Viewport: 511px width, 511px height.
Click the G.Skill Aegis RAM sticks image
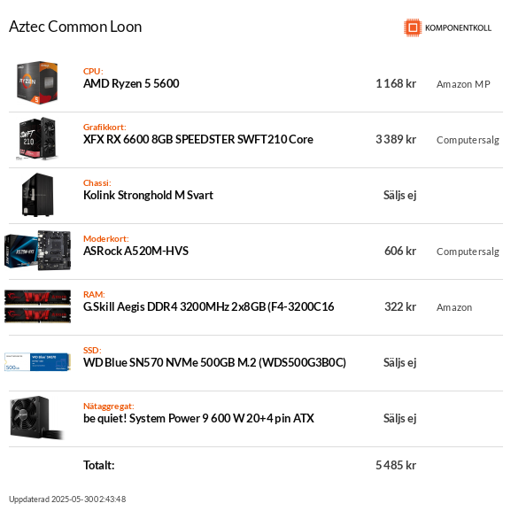pyautogui.click(x=37, y=306)
